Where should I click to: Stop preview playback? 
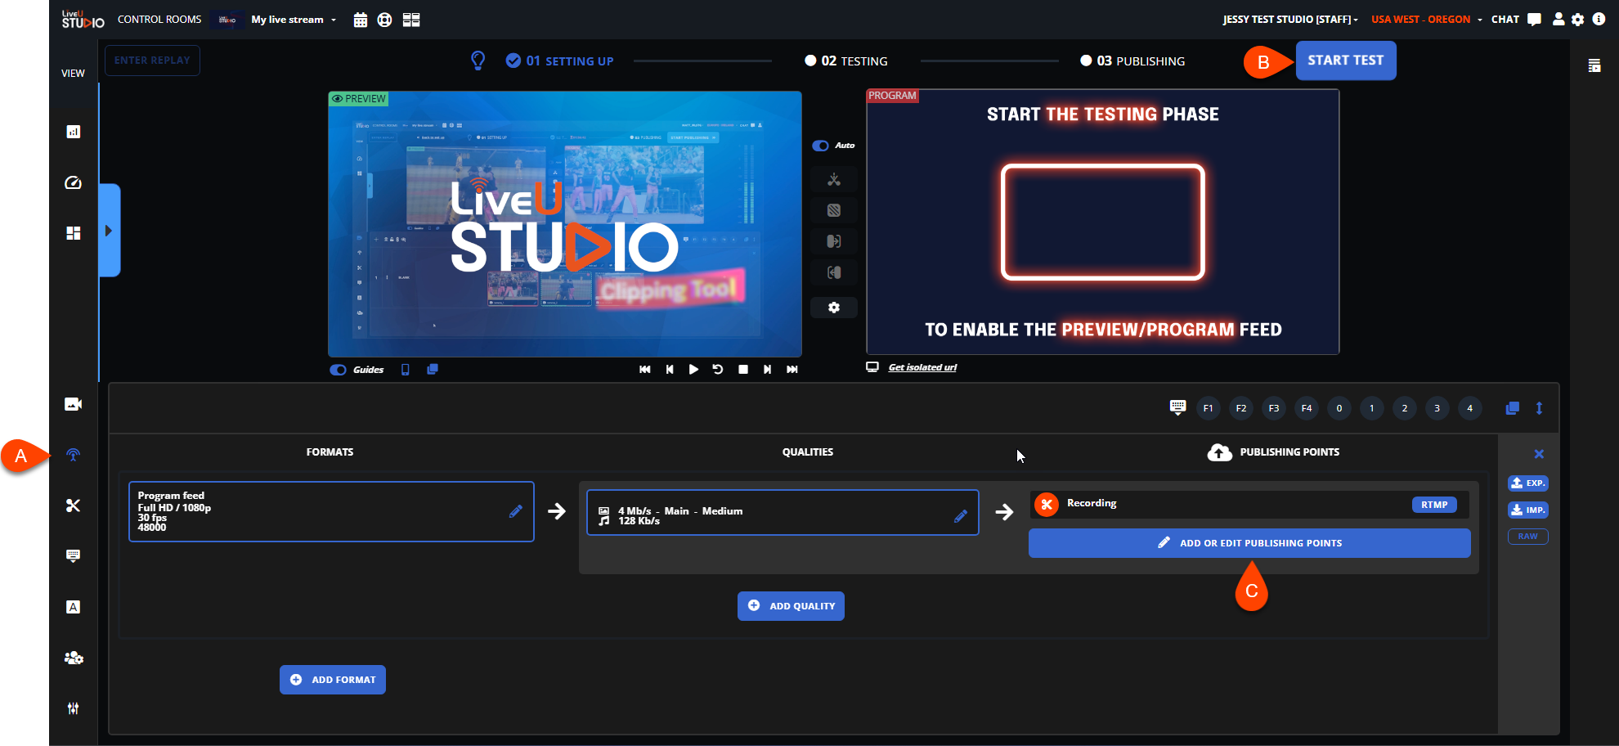(x=743, y=370)
